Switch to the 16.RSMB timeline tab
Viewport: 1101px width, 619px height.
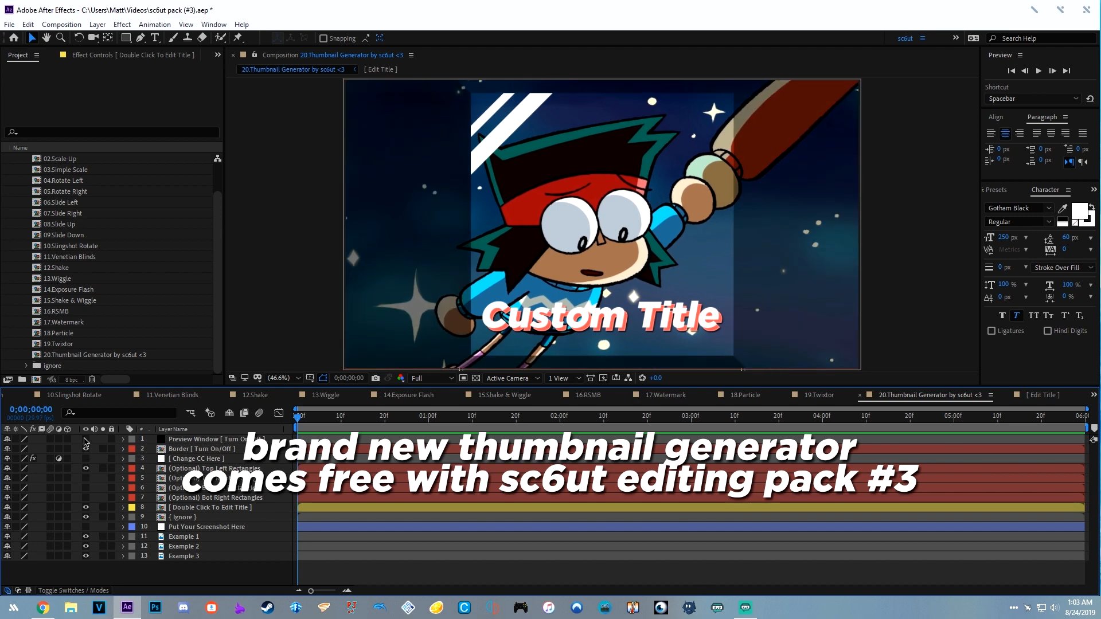(x=587, y=395)
